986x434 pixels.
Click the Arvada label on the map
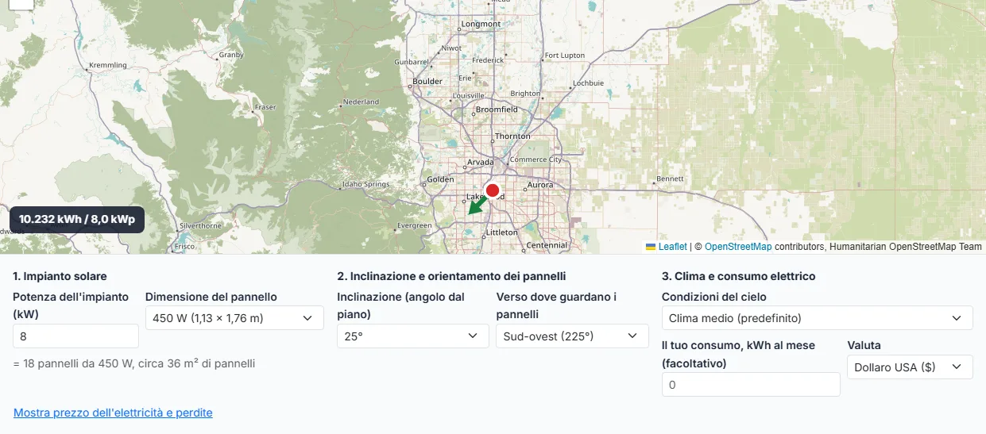point(480,162)
